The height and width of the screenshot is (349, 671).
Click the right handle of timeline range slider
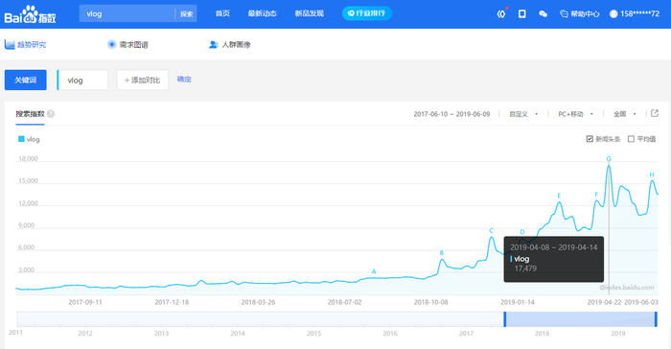point(656,319)
